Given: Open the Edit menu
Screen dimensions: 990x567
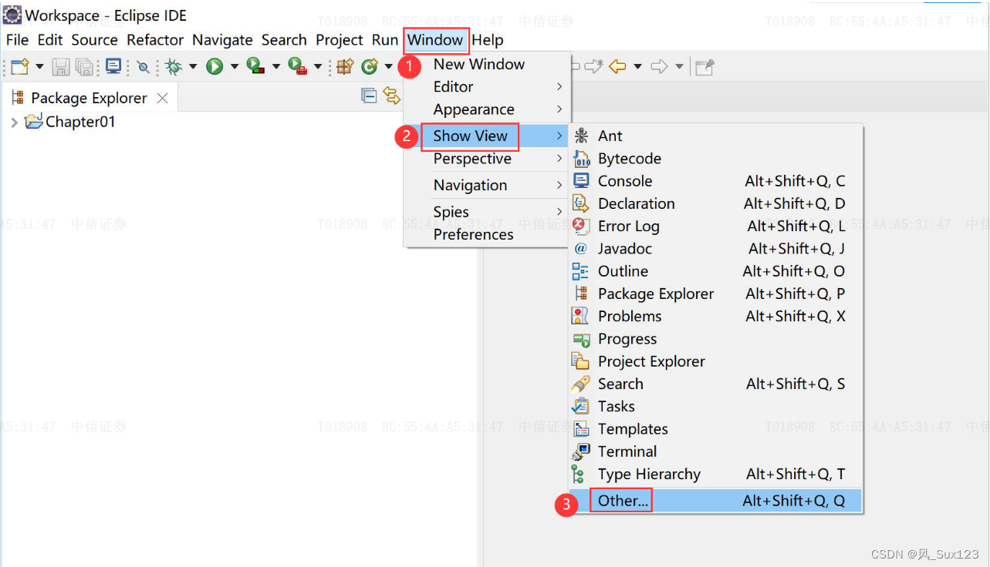Looking at the screenshot, I should coord(50,40).
